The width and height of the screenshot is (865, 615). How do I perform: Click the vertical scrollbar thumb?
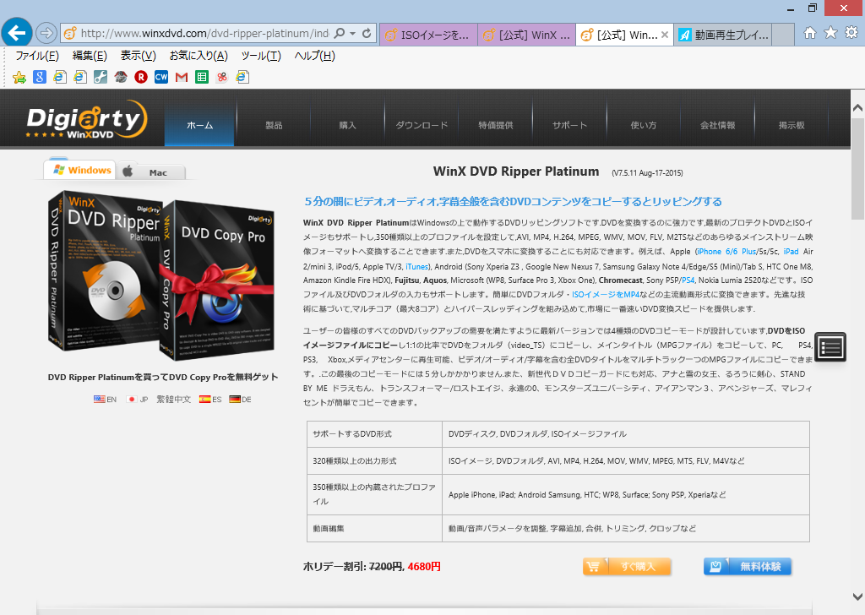[858, 168]
